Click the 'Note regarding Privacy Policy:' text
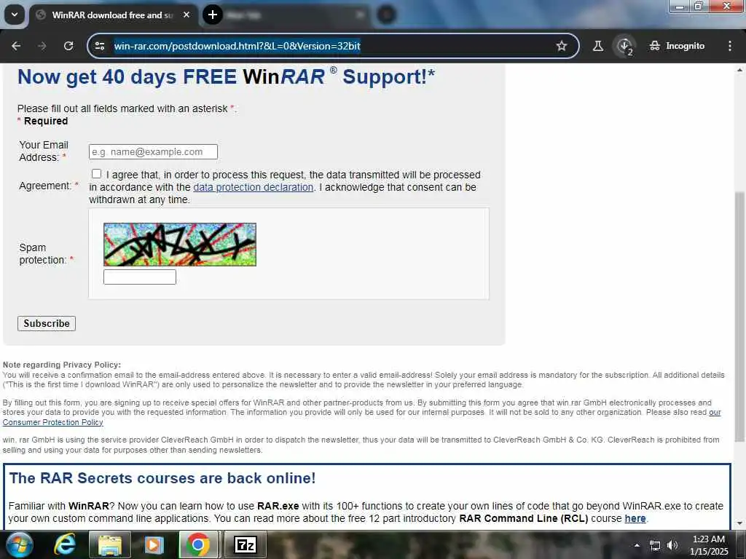The height and width of the screenshot is (559, 746). [x=62, y=365]
